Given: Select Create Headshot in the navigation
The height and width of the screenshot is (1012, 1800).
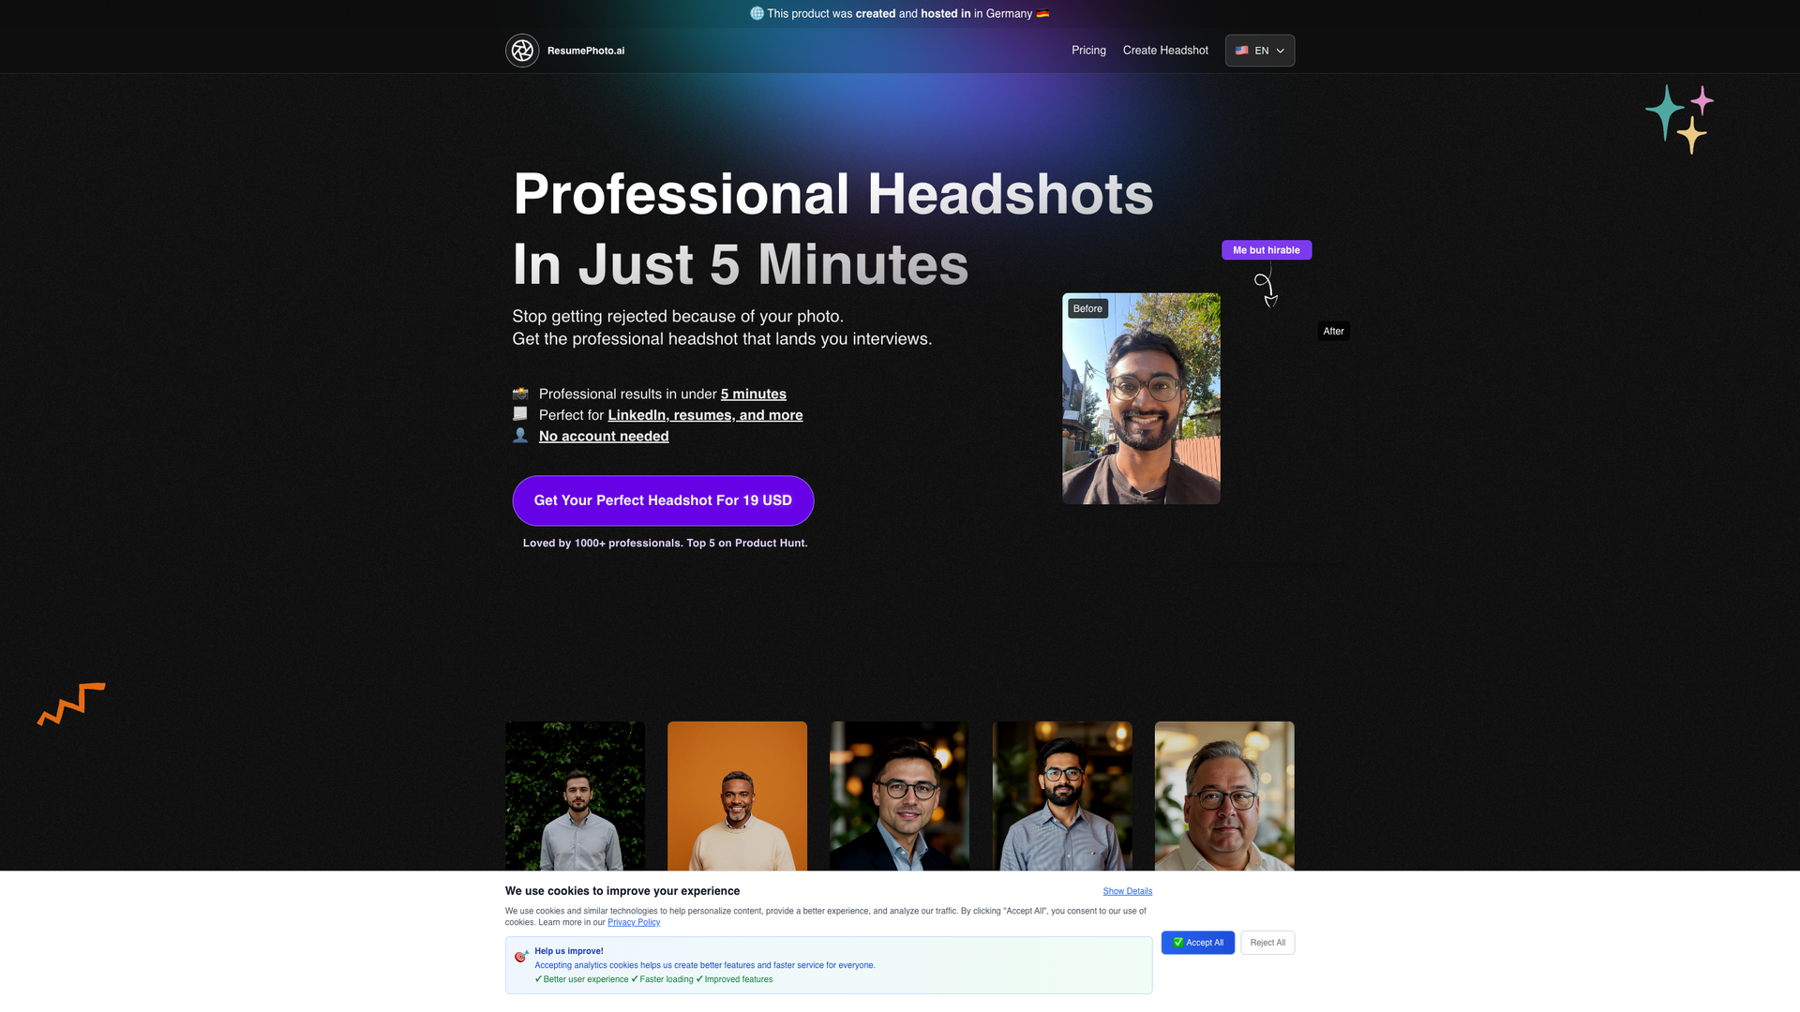Looking at the screenshot, I should point(1164,51).
